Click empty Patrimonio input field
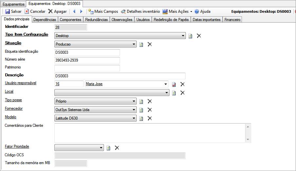Screen dimensions: 296x171 point(87,68)
